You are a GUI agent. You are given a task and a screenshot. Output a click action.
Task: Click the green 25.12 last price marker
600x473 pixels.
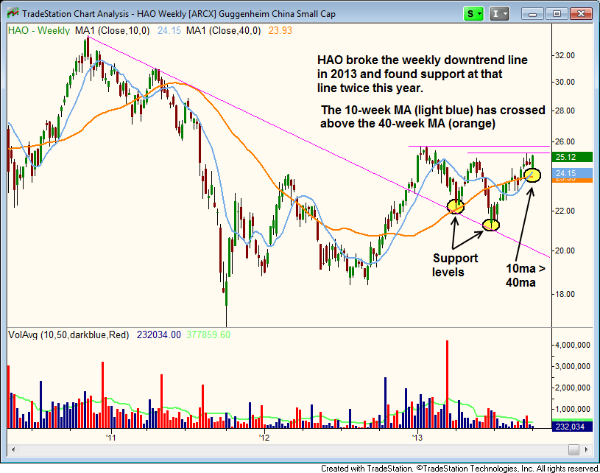572,157
